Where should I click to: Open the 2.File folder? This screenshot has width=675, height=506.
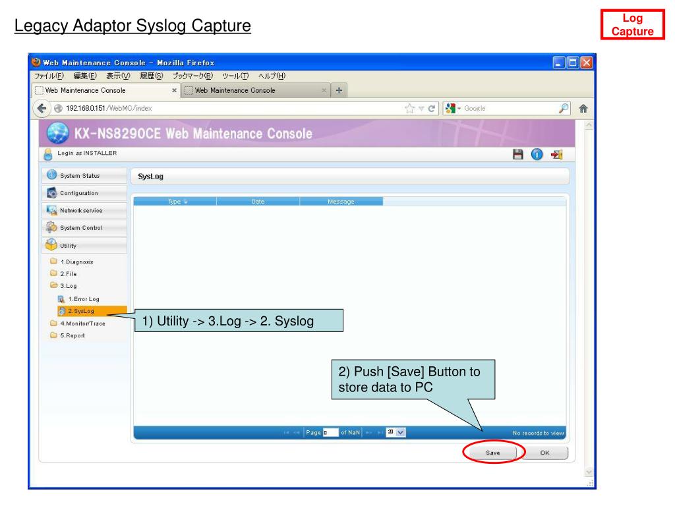(64, 273)
